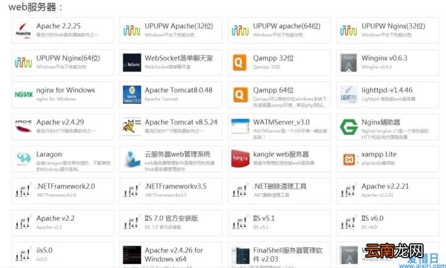This screenshot has width=446, height=268.
Task: Open Apache v2.4.26 for Windows x64 title
Action: click(174, 255)
